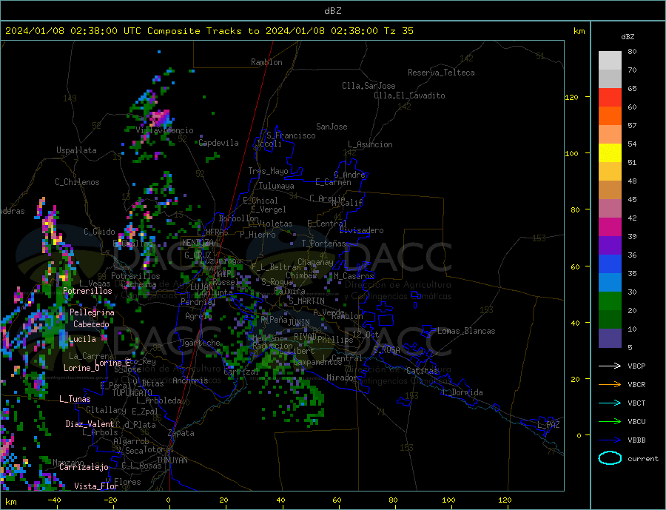
Task: Choose the light blue 30-35 dBZ swatch
Action: 610,283
